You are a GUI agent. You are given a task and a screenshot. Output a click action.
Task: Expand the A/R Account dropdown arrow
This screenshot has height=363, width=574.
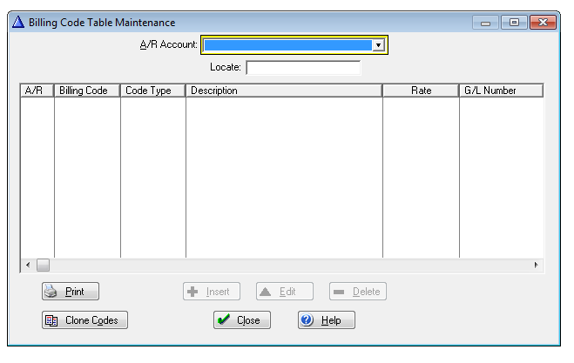pyautogui.click(x=378, y=45)
